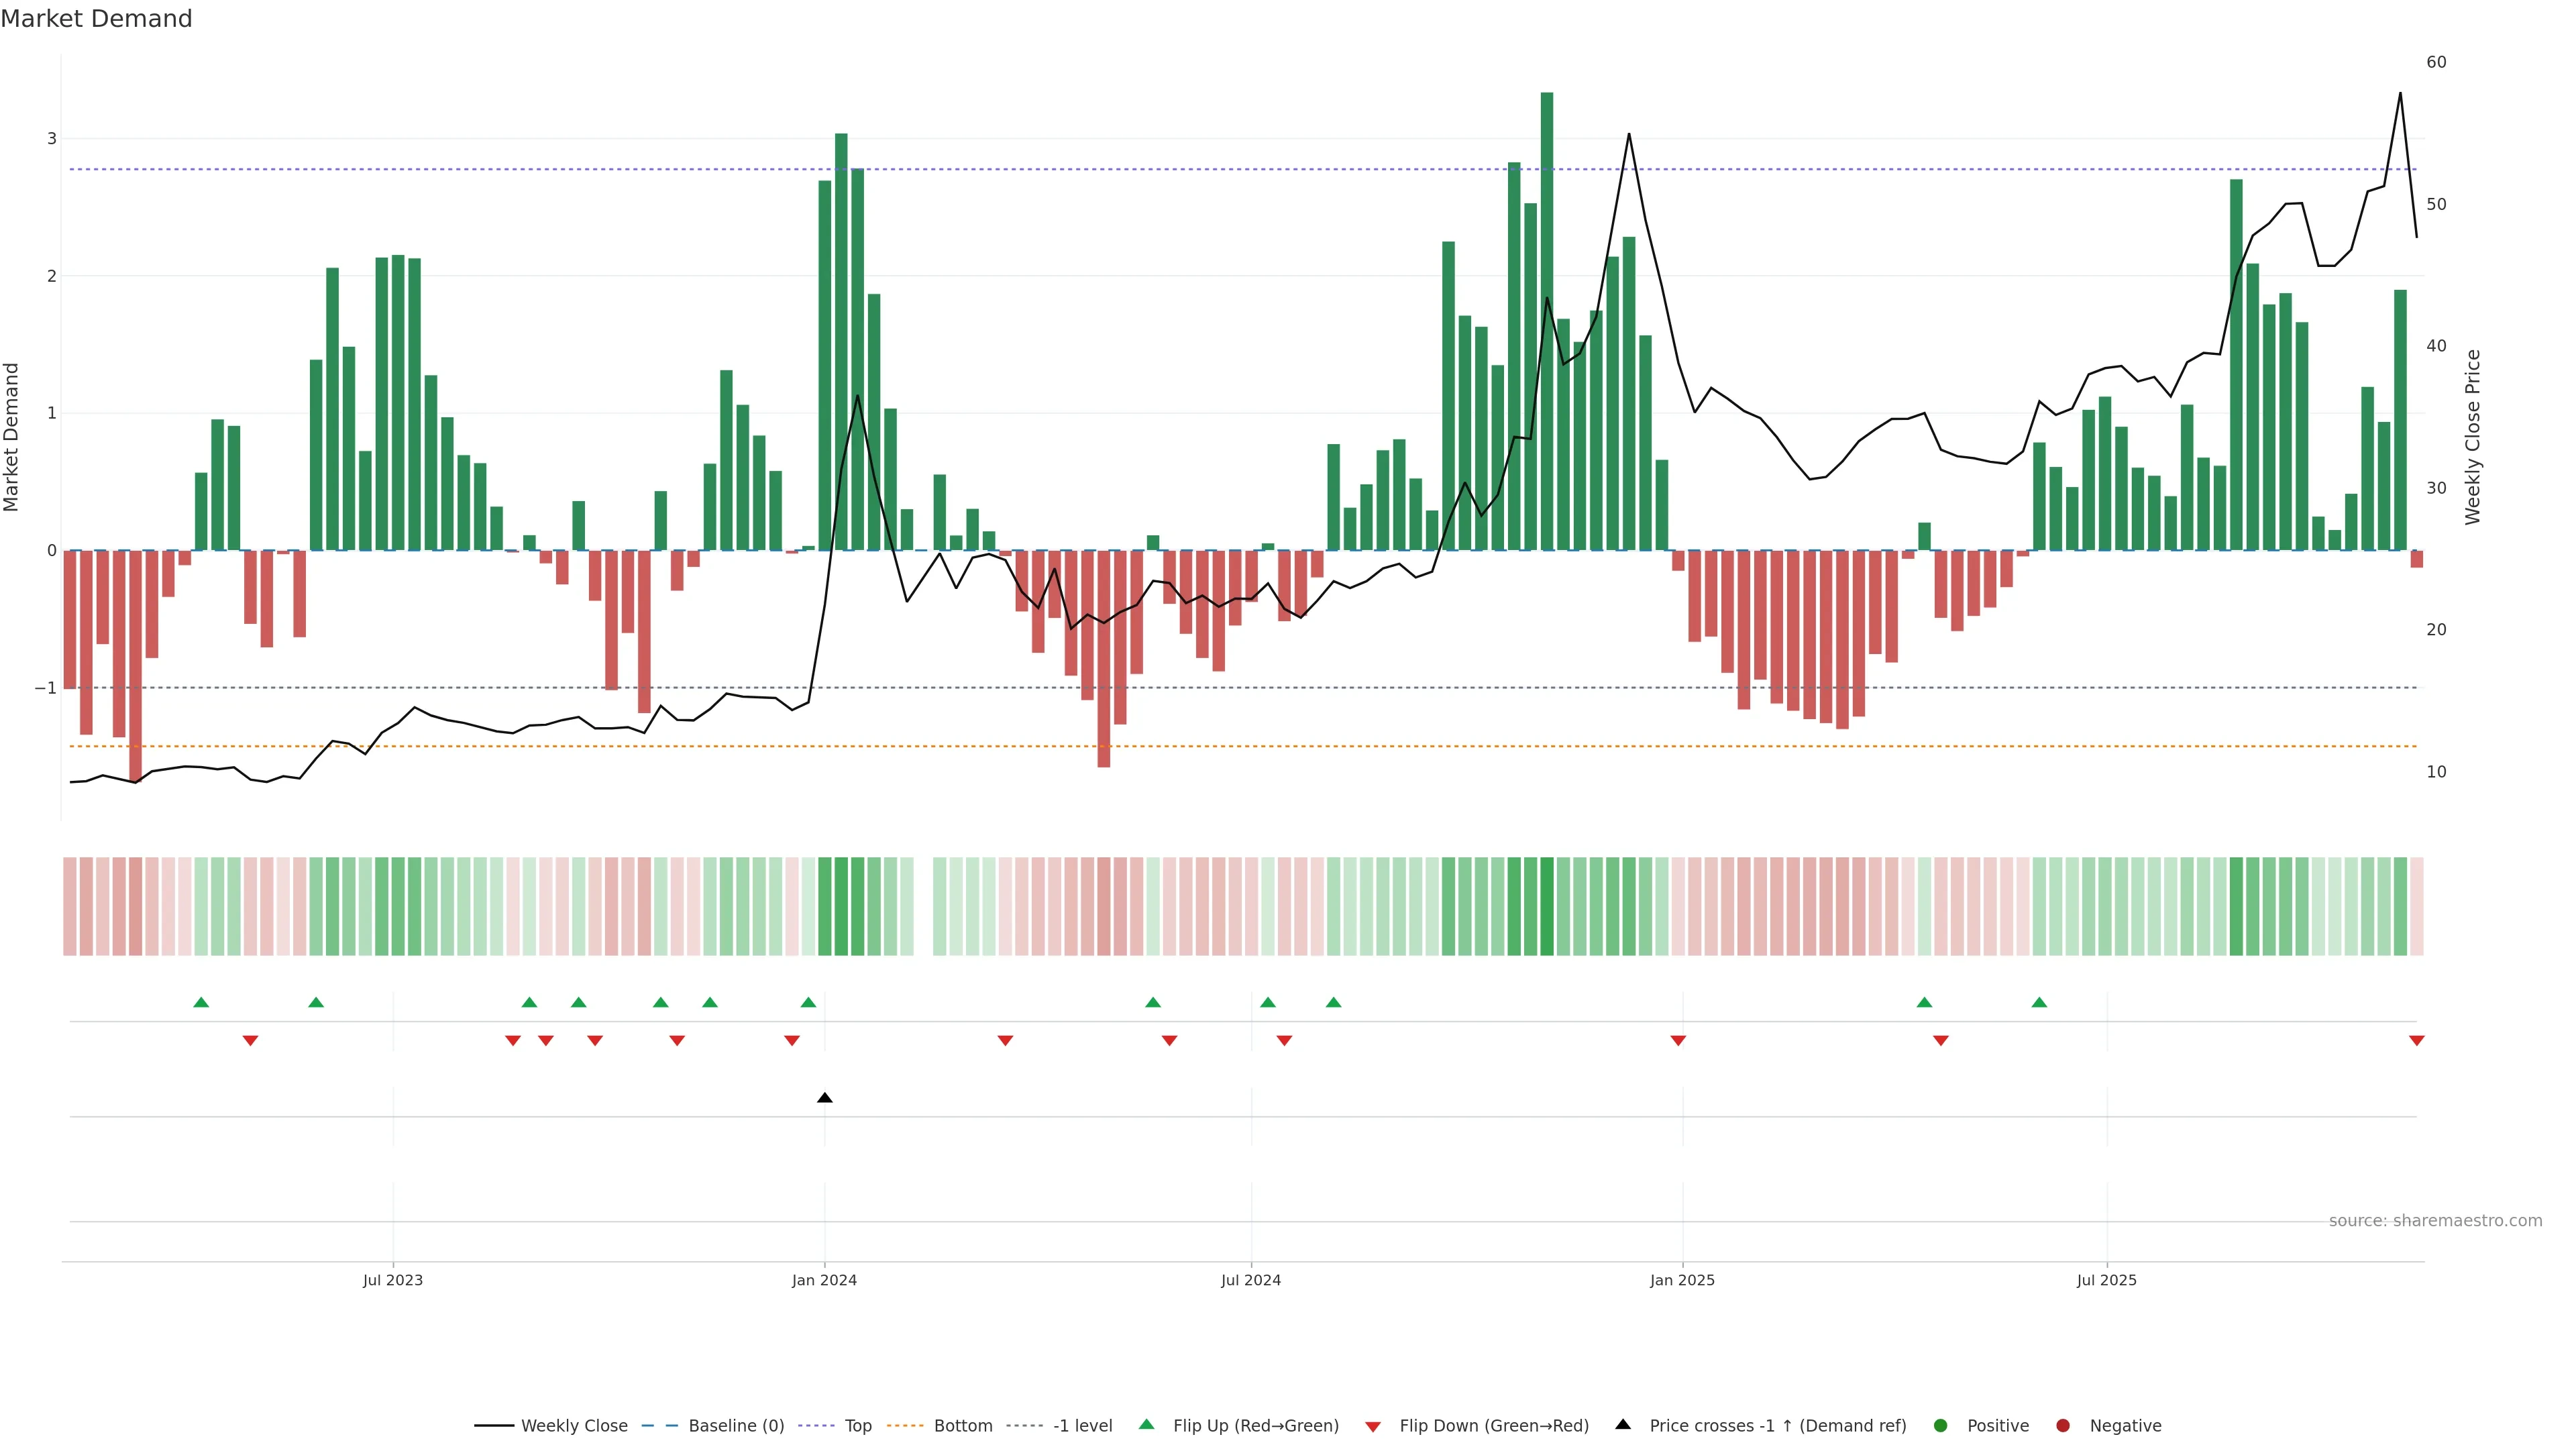Click the first green flip-up marker at far left
This screenshot has width=2576, height=1449.
tap(201, 1002)
